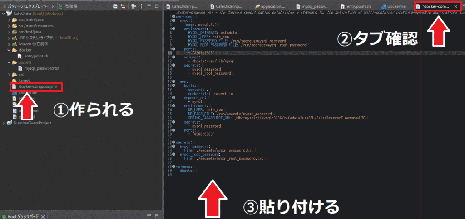The height and width of the screenshot is (219, 465).
Task: Fold the app block at line 17
Action: click(x=173, y=81)
